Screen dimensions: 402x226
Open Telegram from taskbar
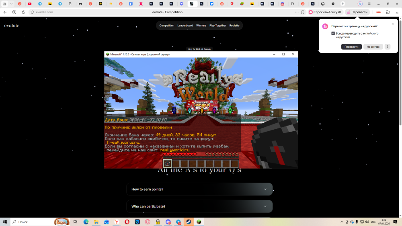(x=178, y=222)
